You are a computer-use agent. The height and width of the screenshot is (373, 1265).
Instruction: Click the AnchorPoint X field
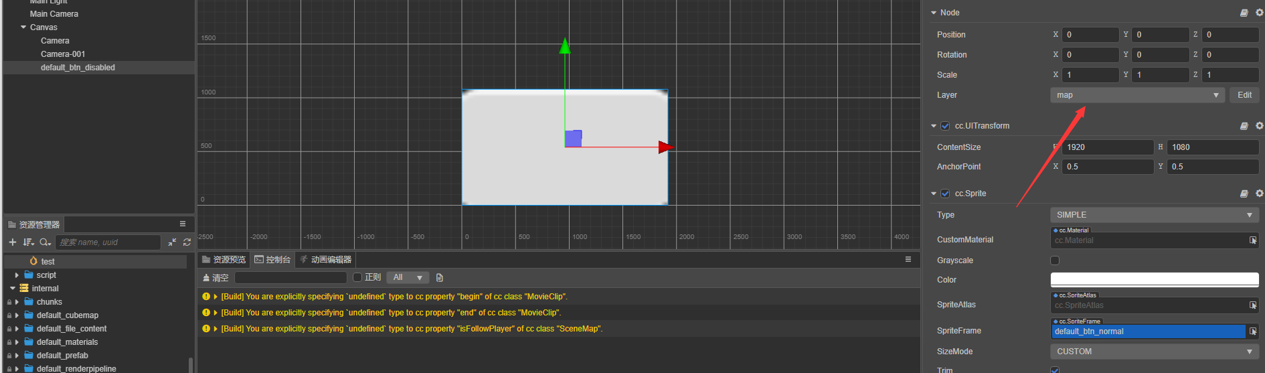[1108, 167]
